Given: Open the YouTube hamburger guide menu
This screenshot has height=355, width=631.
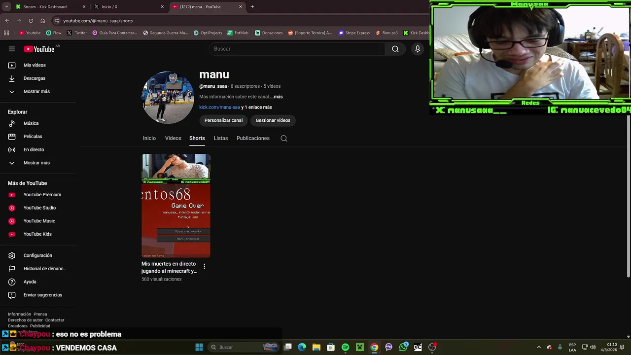Looking at the screenshot, I should tap(12, 49).
